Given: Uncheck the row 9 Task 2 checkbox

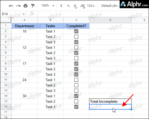Looking at the screenshot, I should pos(76,69).
